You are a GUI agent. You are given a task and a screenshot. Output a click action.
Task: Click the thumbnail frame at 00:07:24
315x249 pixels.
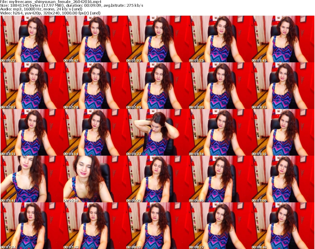pos(32,226)
